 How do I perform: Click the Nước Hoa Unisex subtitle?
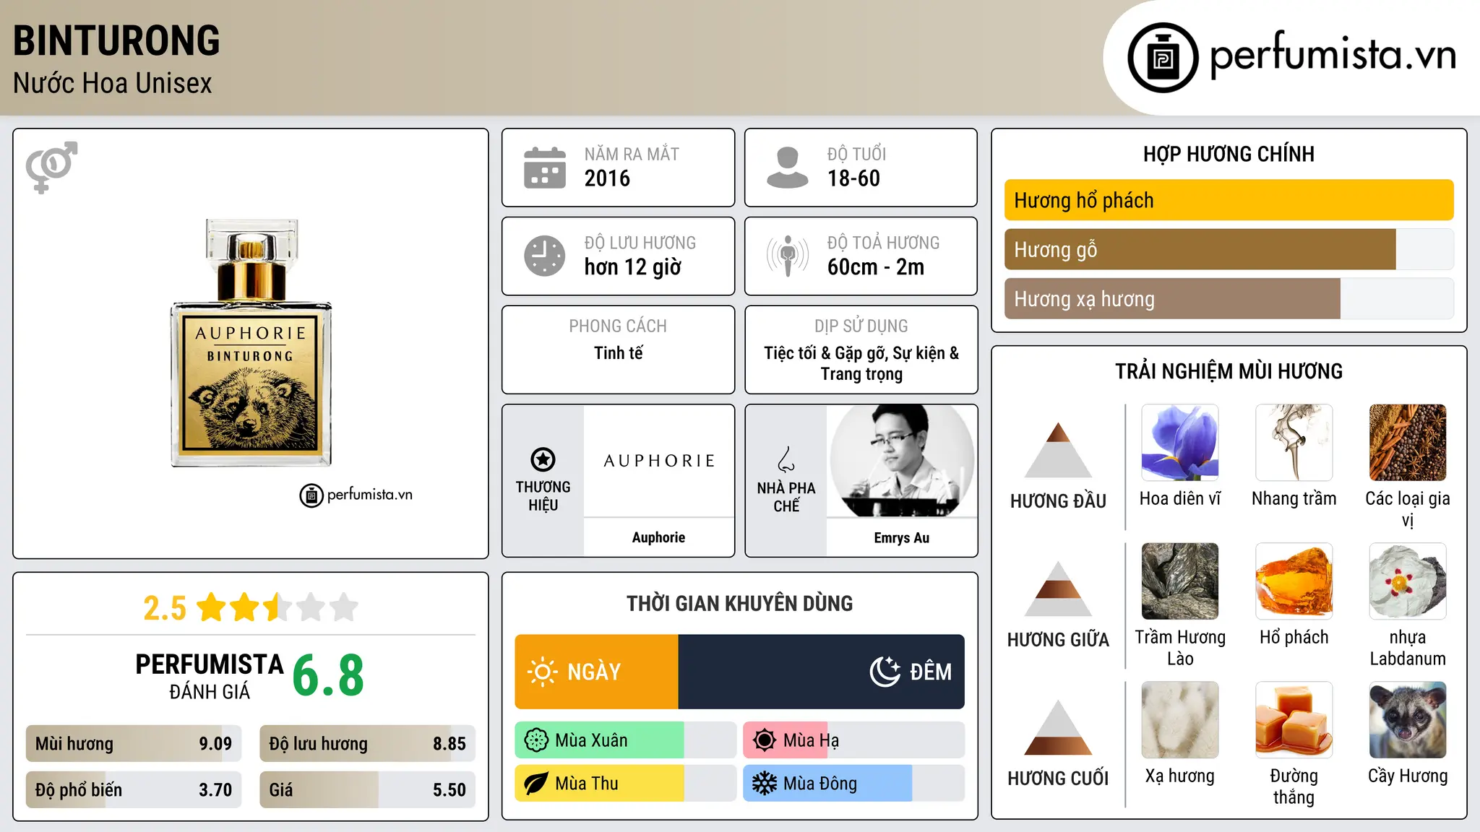(113, 84)
